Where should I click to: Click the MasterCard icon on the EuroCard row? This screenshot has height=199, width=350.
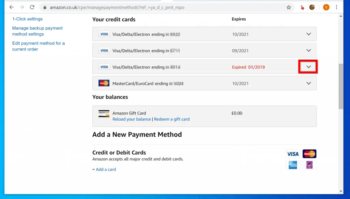tap(104, 83)
